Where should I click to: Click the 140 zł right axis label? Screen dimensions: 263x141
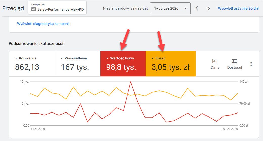pyautogui.click(x=243, y=82)
